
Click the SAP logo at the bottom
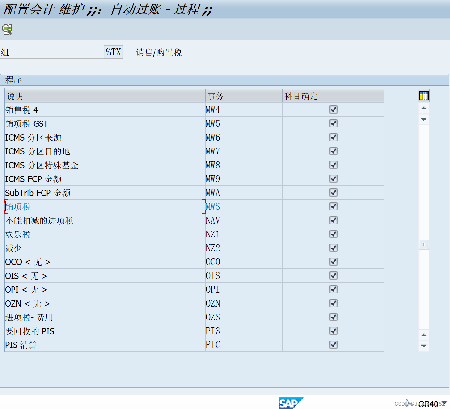tap(291, 403)
